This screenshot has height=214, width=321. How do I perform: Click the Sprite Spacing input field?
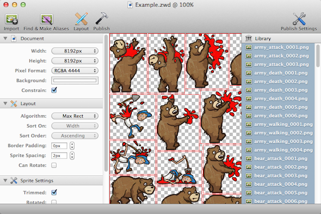coord(59,156)
